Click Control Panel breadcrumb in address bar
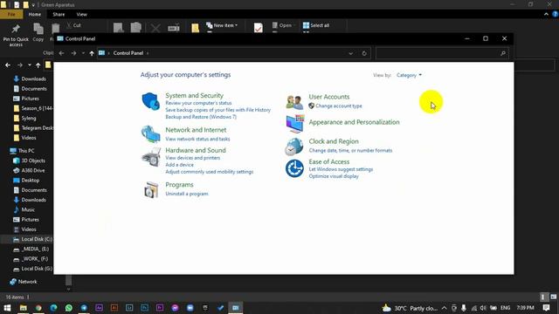This screenshot has width=559, height=314. pyautogui.click(x=128, y=53)
